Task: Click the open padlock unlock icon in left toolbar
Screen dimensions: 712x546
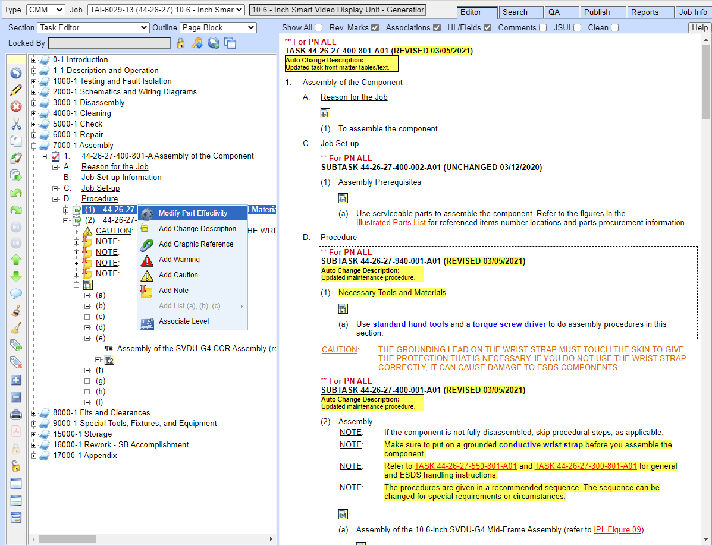Action: tap(16, 466)
